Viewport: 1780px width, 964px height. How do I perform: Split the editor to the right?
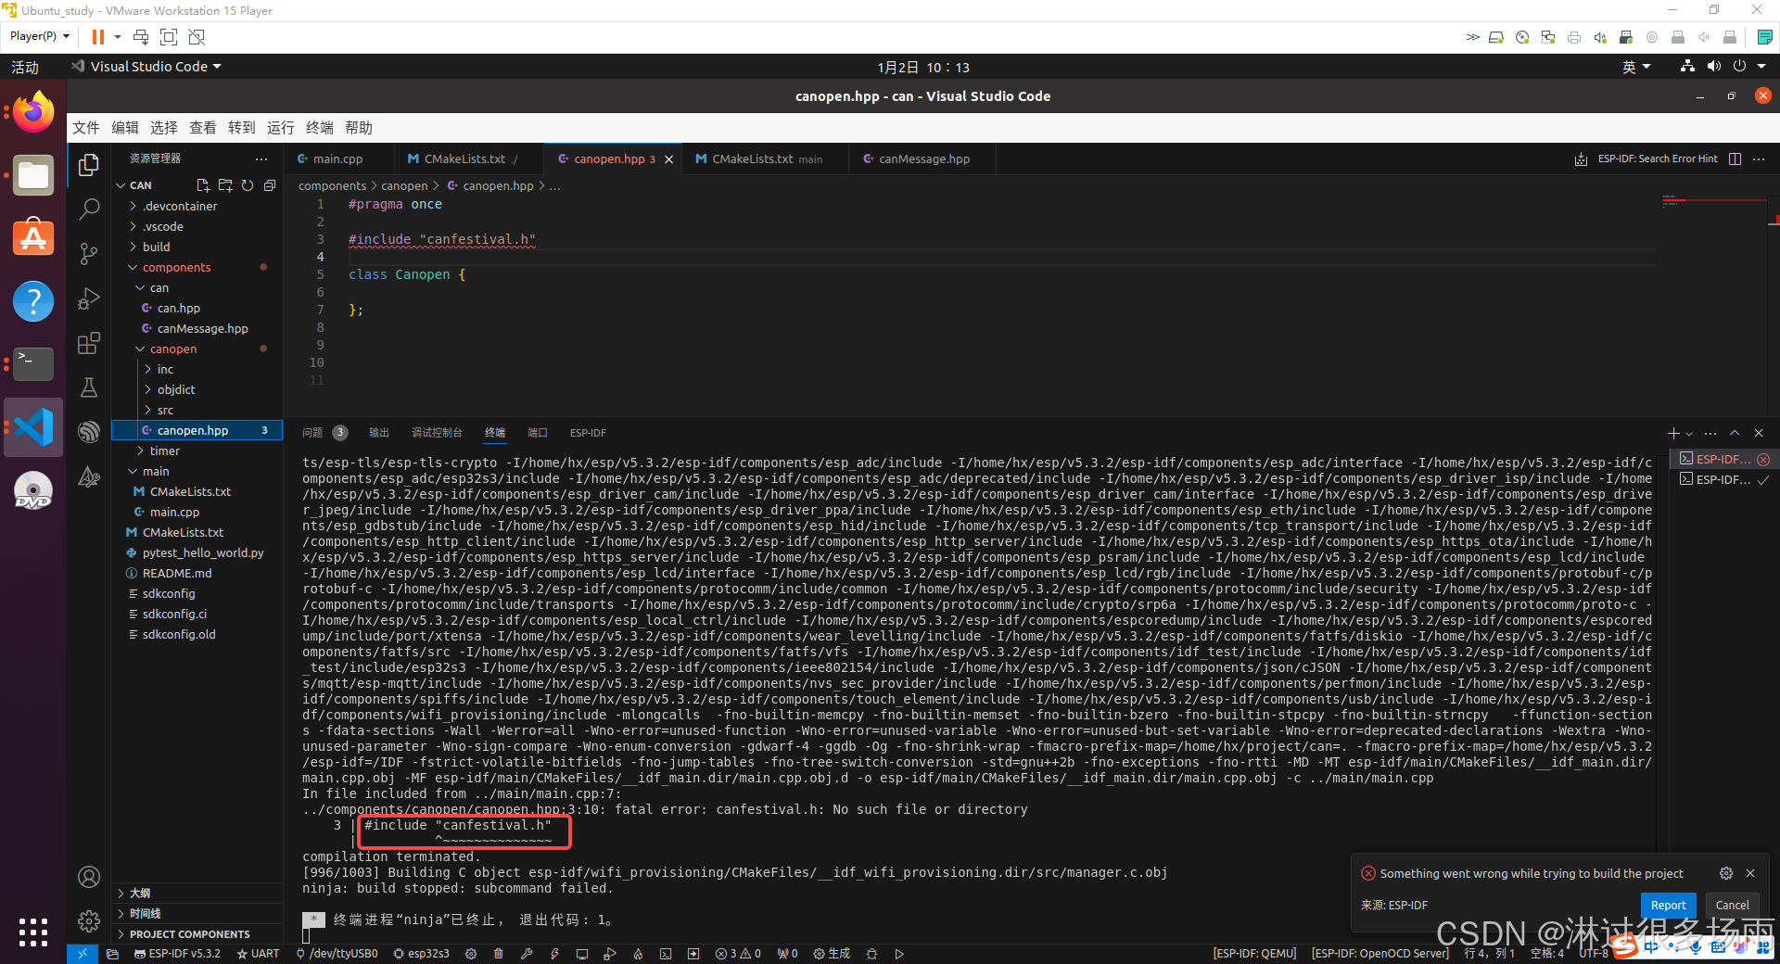pyautogui.click(x=1735, y=159)
